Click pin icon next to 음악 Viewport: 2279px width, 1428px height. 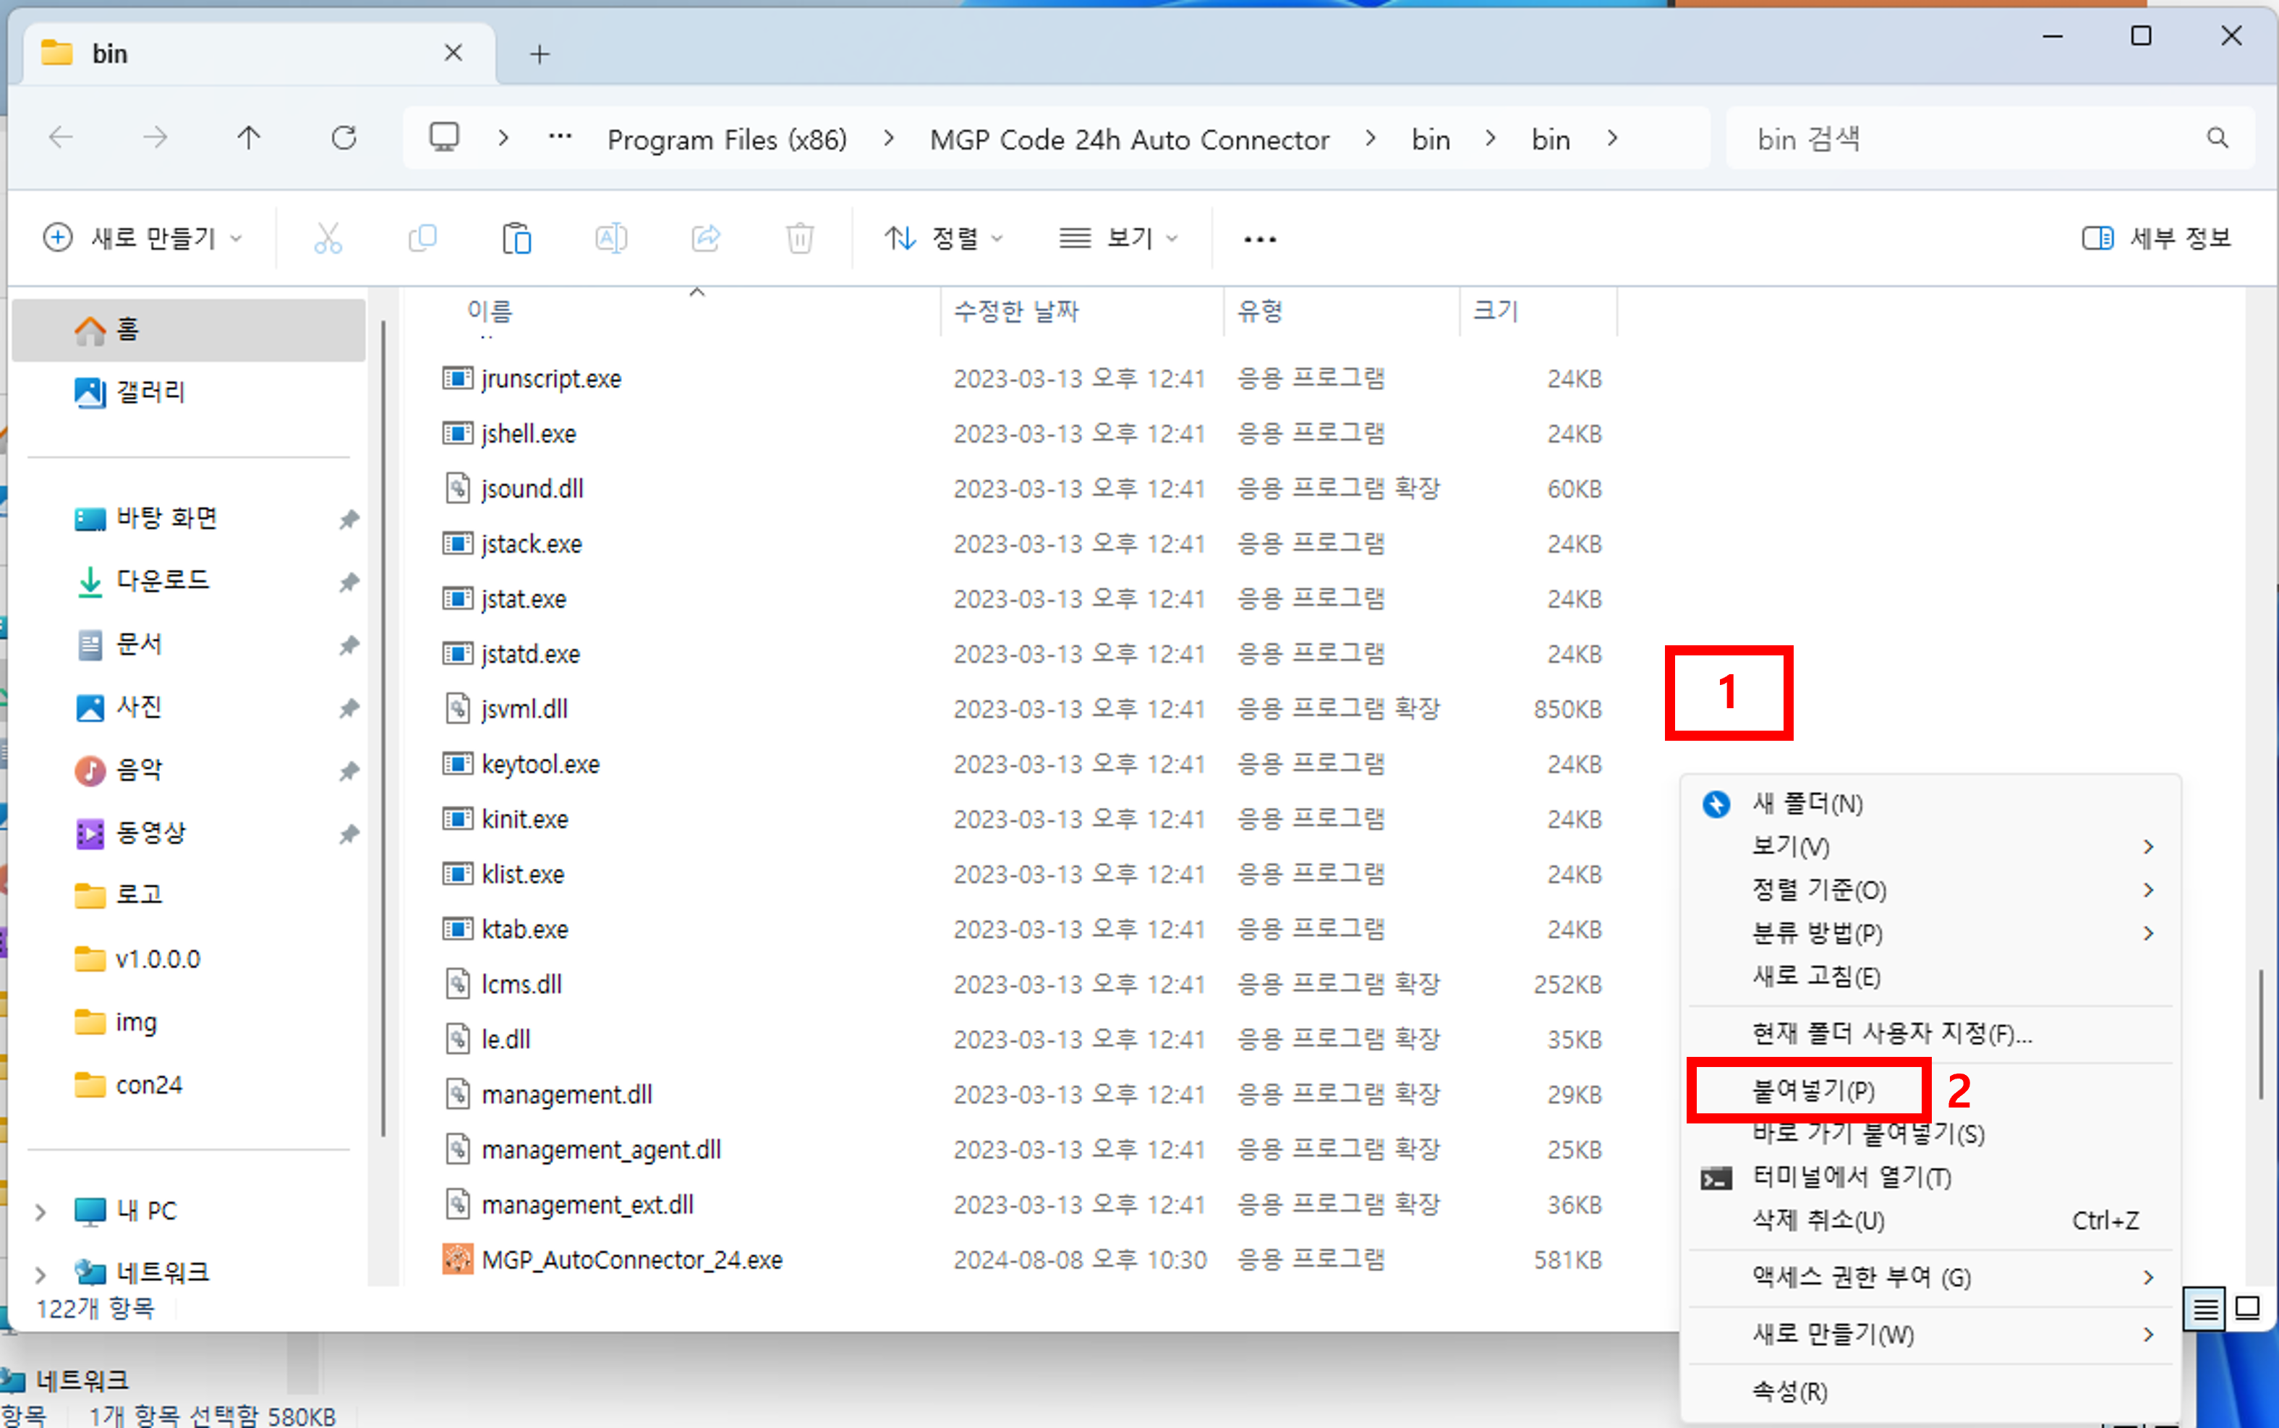[x=349, y=770]
